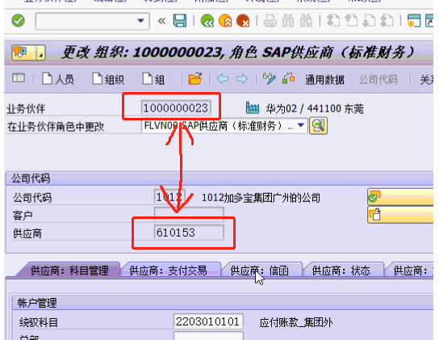Open the 供应商：信函 tab

coord(260,271)
